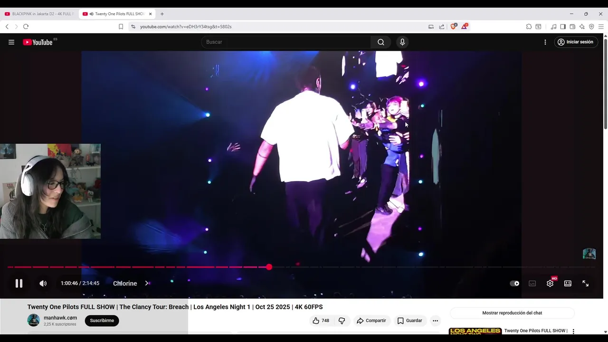The width and height of the screenshot is (608, 342).
Task: Open Brave Shields lion icon
Action: [x=453, y=27]
